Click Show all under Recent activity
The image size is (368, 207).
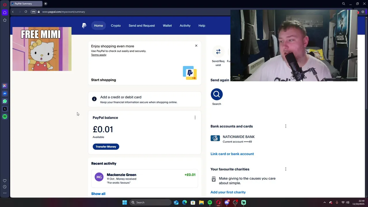(98, 194)
